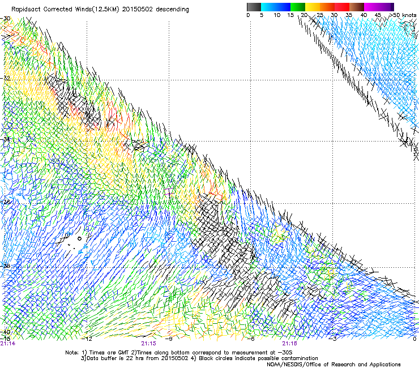Image resolution: width=419 pixels, height=368 pixels.
Task: Click the 'Data buffer is 22 hrs' note line
Action: 199,358
